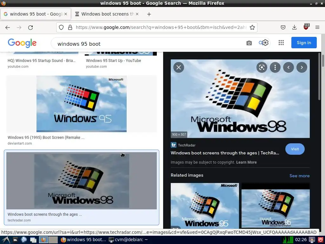Select the deviantart Windows 95 boot thumbnail

click(82, 104)
